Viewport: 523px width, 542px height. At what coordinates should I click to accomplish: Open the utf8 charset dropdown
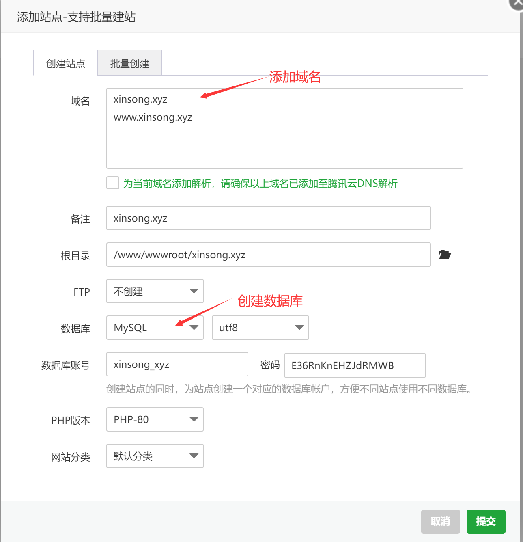click(260, 328)
